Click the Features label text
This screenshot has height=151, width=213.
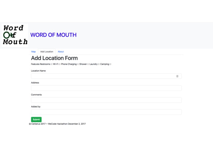tap(35, 64)
